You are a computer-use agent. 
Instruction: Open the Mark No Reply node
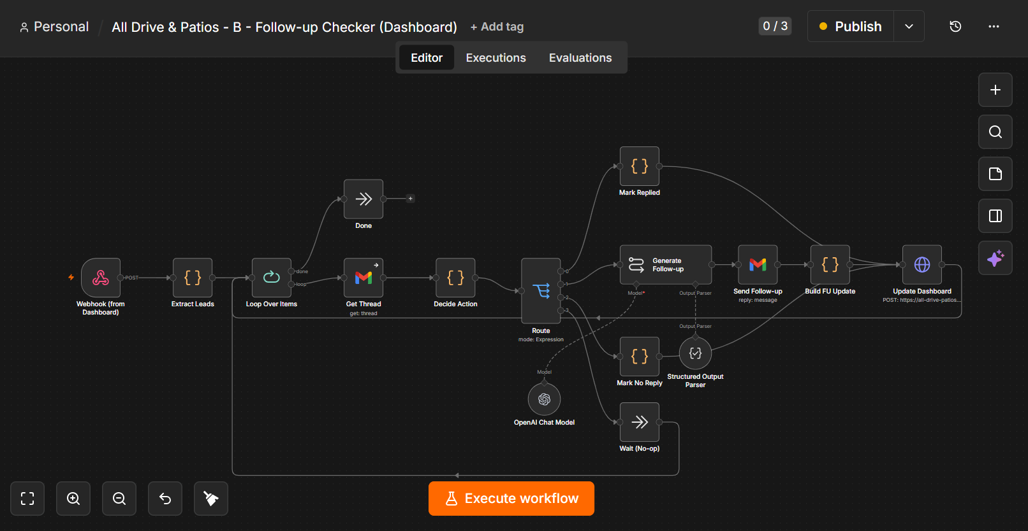click(x=640, y=357)
